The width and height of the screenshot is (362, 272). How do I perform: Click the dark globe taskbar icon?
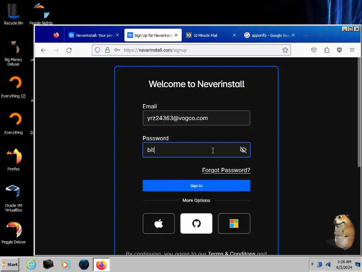point(84,264)
